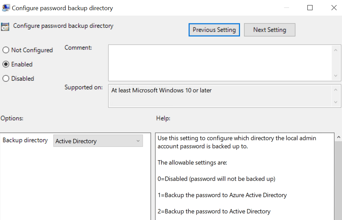Go to the Next Setting

(x=269, y=30)
